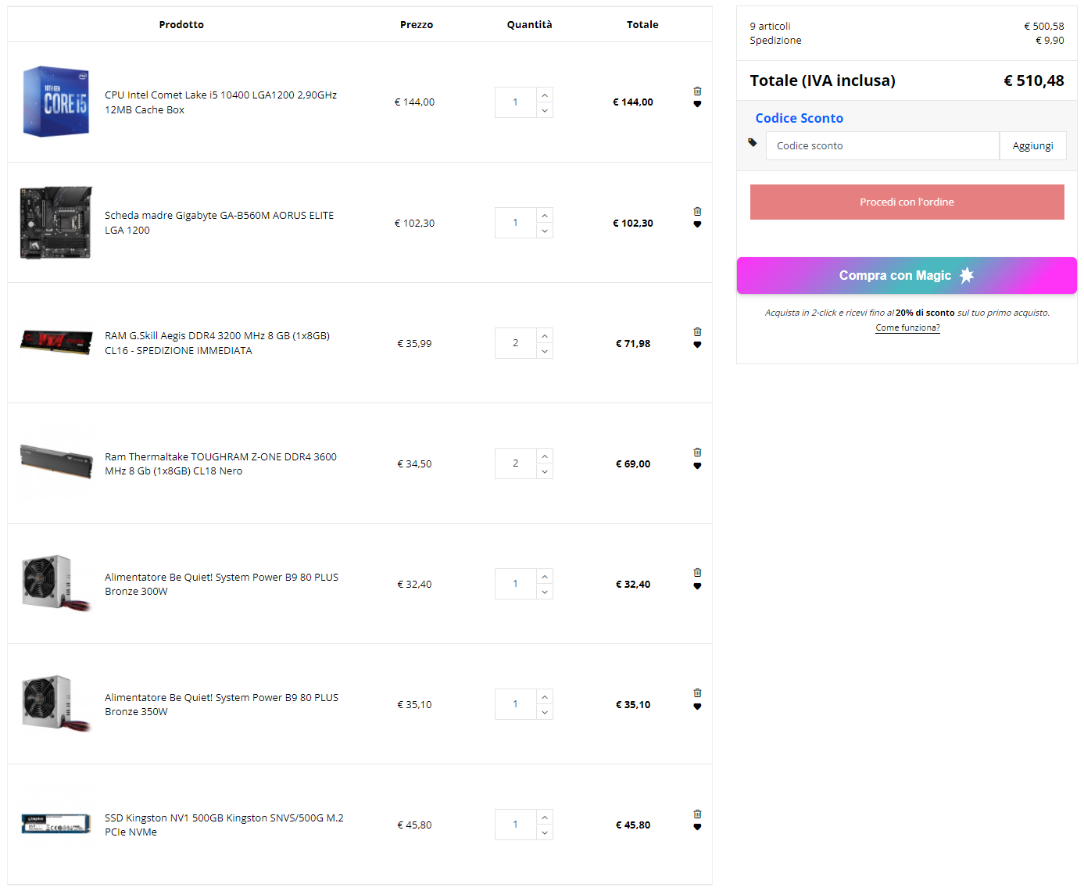Screen dimensions: 1084x891
Task: Favorite the Gigabyte motherboard with heart icon
Action: pos(697,224)
